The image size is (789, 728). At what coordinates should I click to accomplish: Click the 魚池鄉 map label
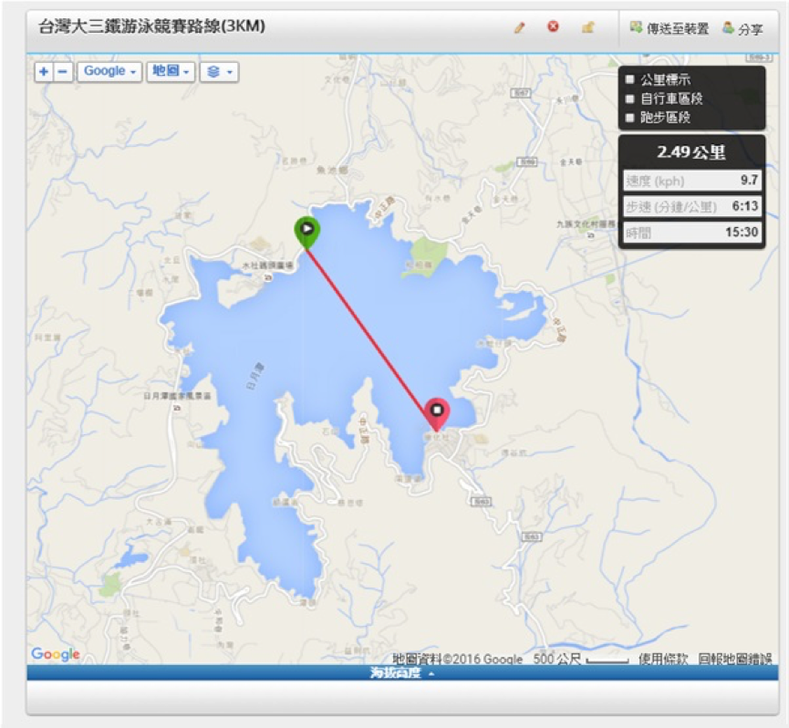click(332, 170)
